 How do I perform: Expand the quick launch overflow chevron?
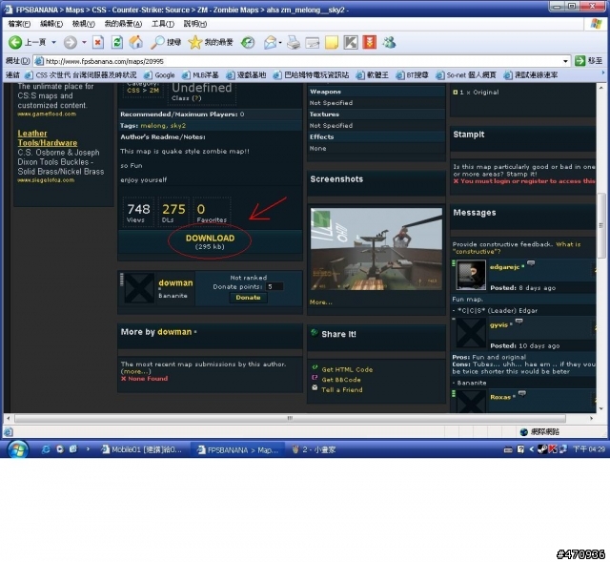click(x=88, y=449)
